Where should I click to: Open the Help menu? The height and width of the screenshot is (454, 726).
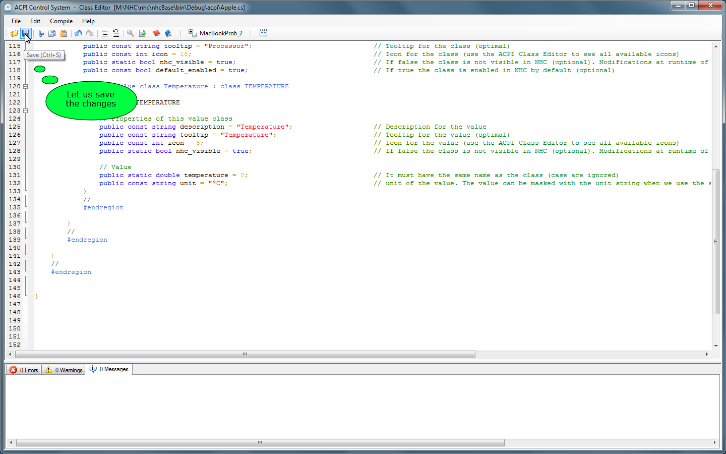[88, 21]
